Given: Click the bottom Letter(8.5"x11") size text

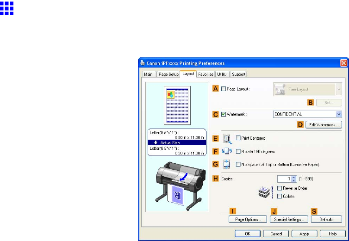Looking at the screenshot, I should coord(164,148).
